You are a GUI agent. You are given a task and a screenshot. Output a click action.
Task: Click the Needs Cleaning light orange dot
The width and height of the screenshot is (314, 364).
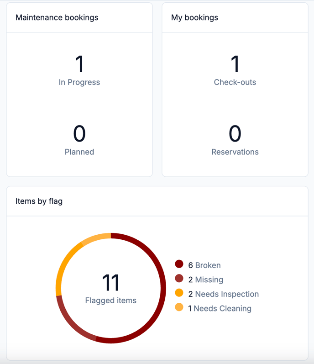click(x=179, y=307)
